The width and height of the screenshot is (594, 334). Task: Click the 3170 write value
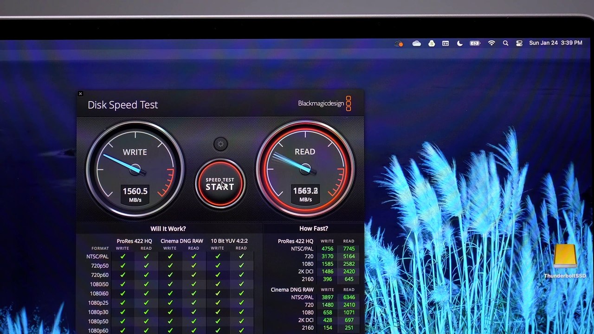coord(327,256)
